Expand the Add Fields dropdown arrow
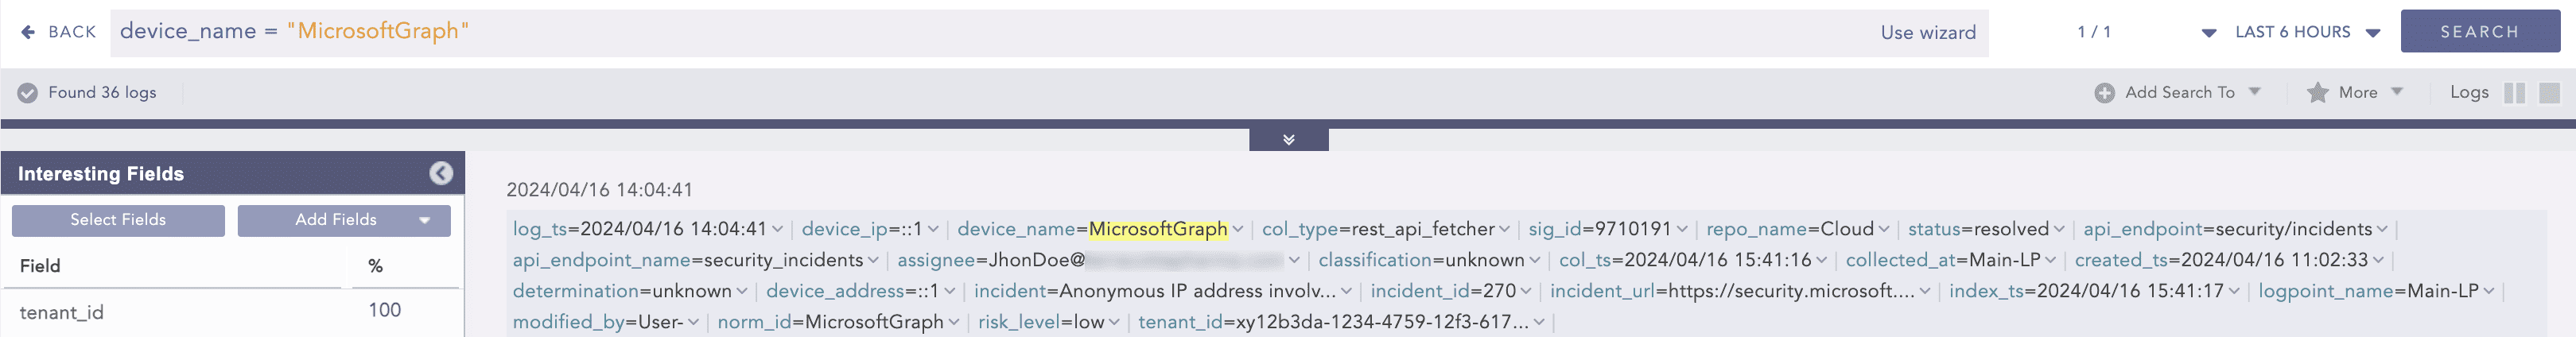The width and height of the screenshot is (2576, 337). pyautogui.click(x=425, y=220)
